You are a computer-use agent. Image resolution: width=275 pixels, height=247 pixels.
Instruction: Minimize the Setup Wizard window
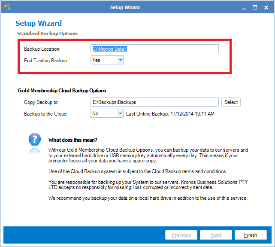(242, 7)
